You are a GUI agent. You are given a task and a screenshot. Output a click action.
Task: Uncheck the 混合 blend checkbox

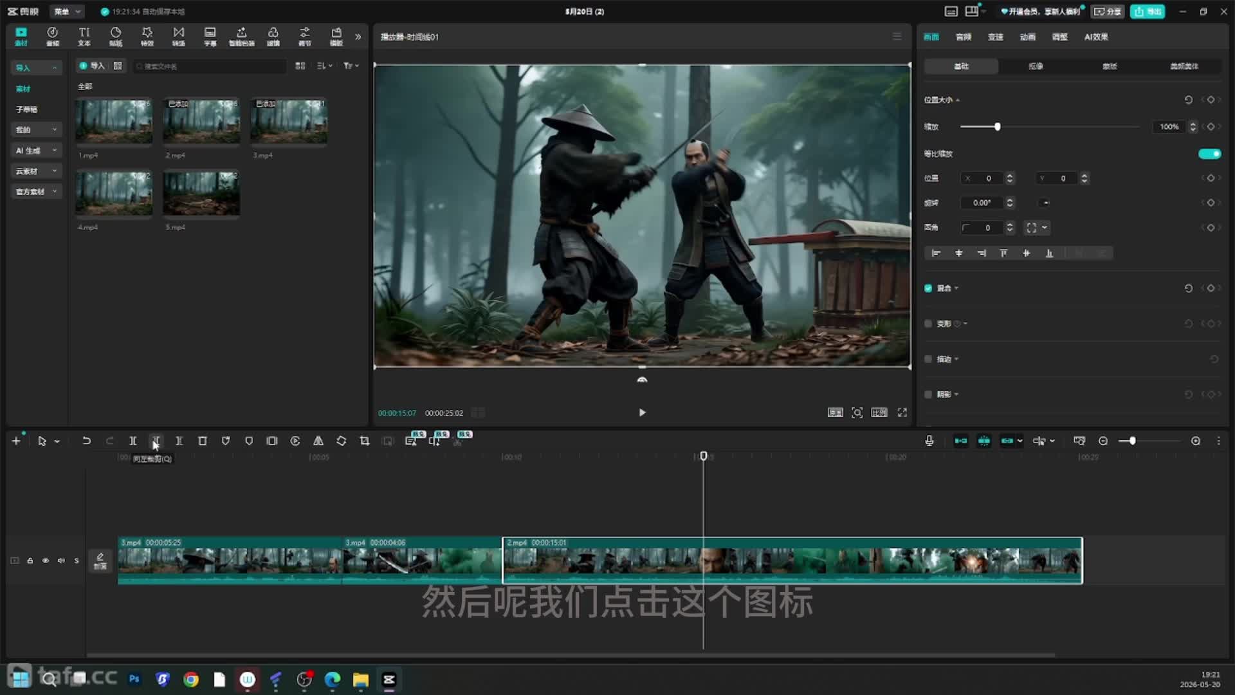[x=928, y=288]
